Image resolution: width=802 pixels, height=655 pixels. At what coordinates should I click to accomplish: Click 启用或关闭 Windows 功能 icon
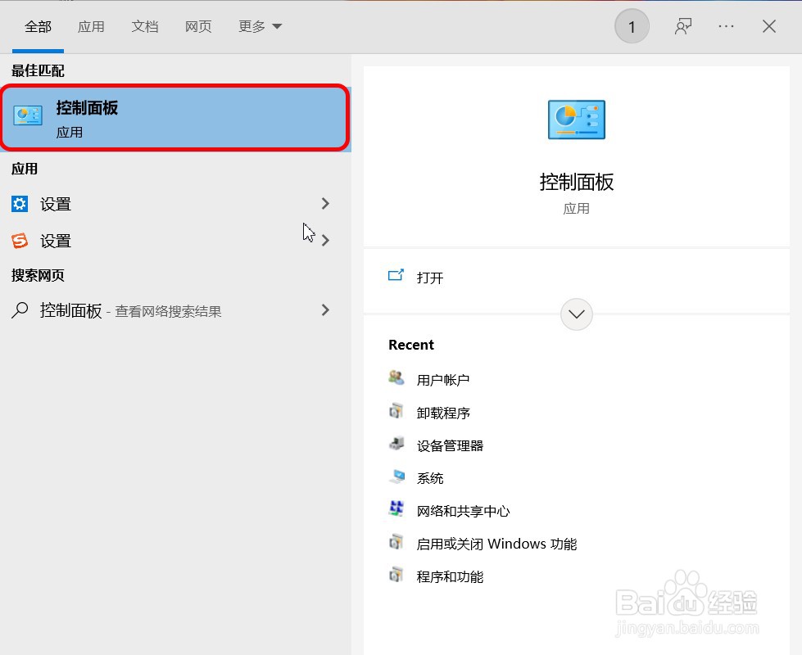pos(396,543)
